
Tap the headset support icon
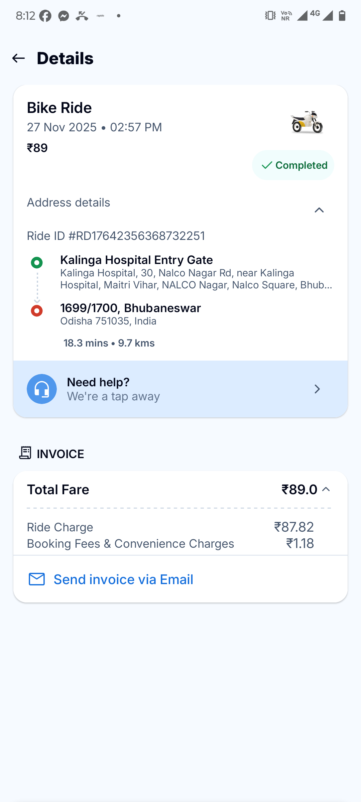click(x=42, y=389)
